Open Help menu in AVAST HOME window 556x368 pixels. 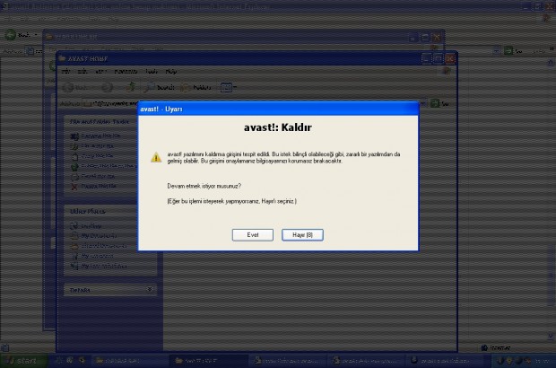pyautogui.click(x=171, y=71)
